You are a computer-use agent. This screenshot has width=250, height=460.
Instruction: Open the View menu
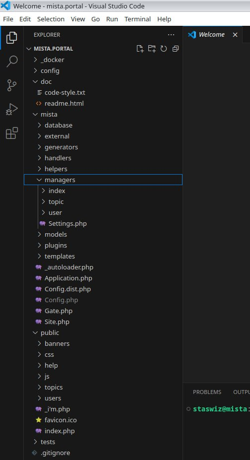tap(78, 19)
